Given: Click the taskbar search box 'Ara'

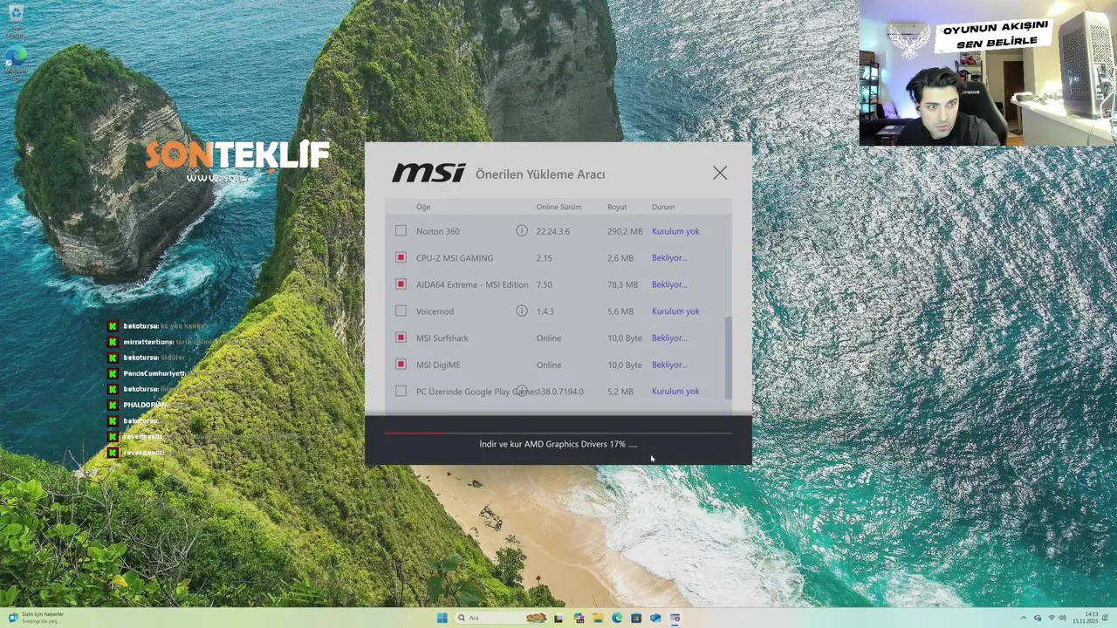Looking at the screenshot, I should tap(500, 618).
